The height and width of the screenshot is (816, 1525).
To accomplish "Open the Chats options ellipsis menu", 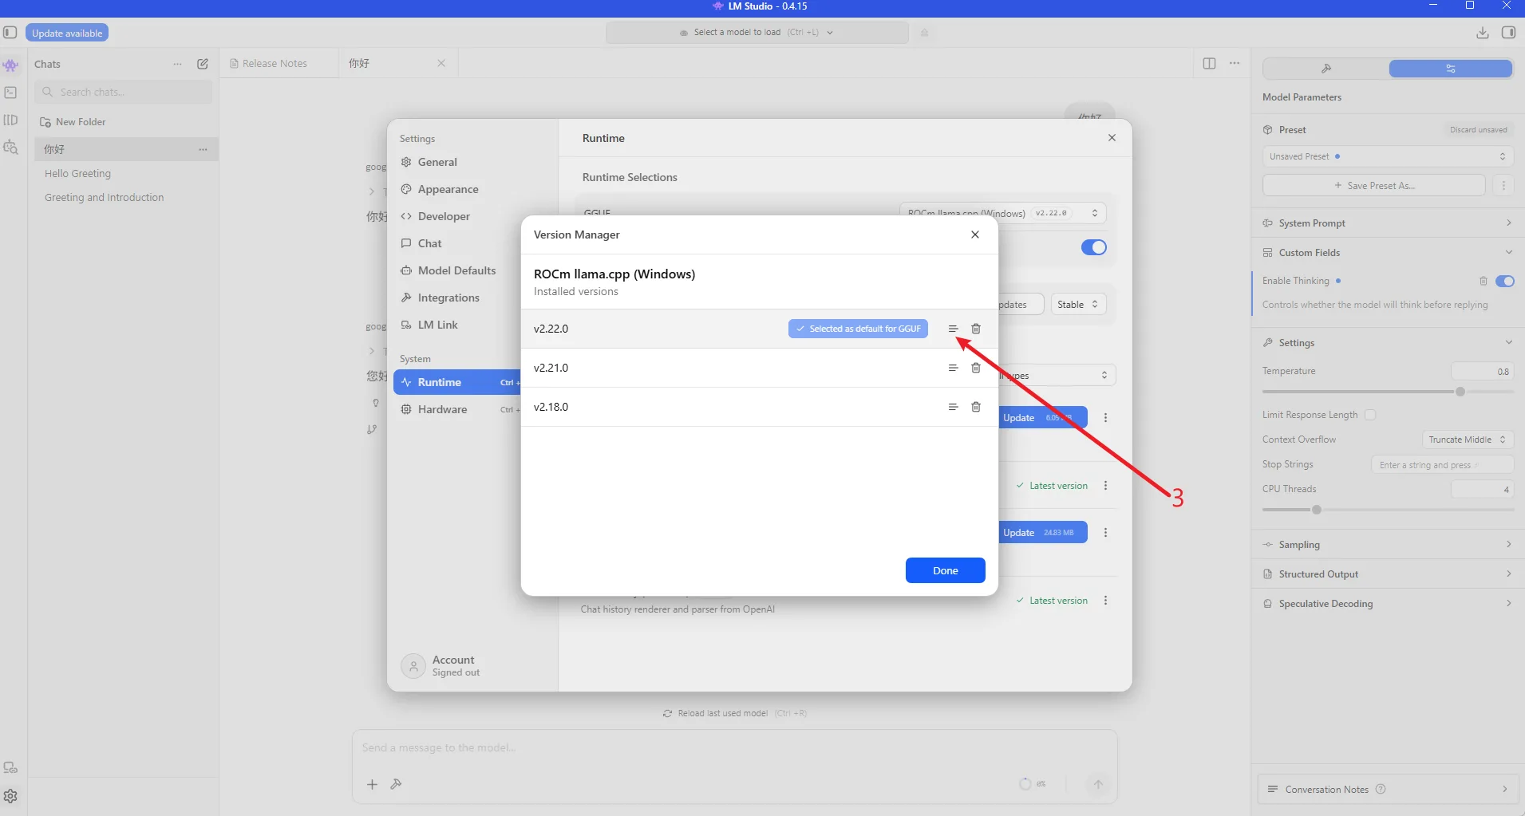I will tap(177, 64).
